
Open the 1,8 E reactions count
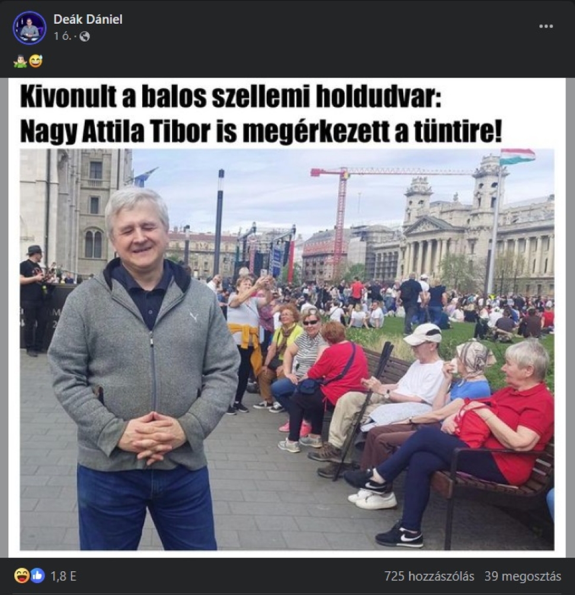pos(63,577)
